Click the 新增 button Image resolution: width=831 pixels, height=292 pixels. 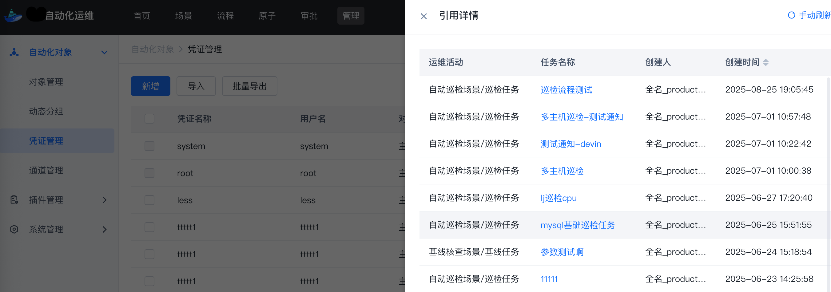(x=150, y=86)
